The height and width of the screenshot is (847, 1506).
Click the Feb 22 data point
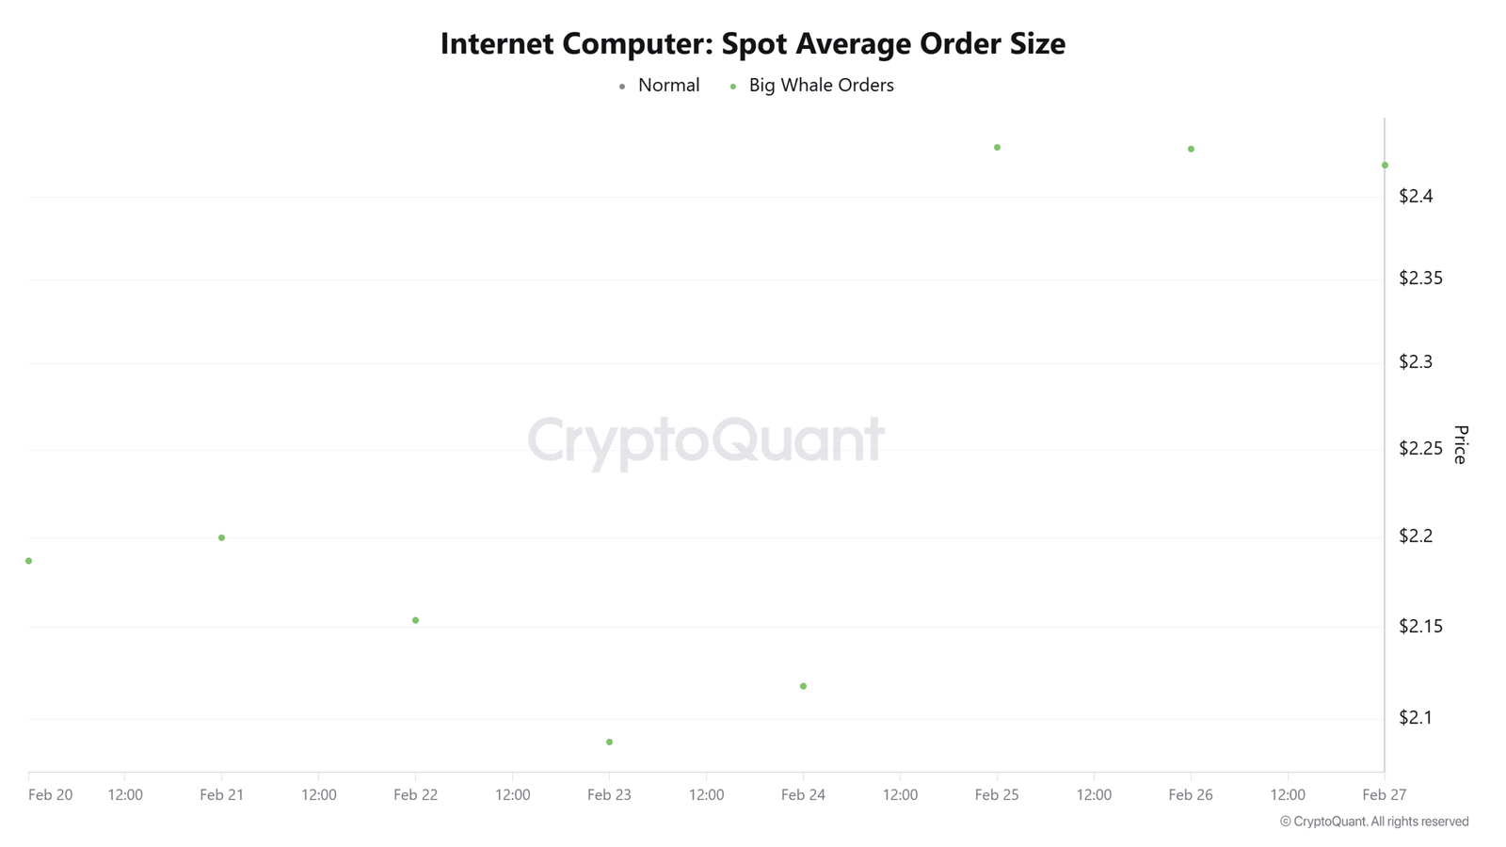point(416,620)
